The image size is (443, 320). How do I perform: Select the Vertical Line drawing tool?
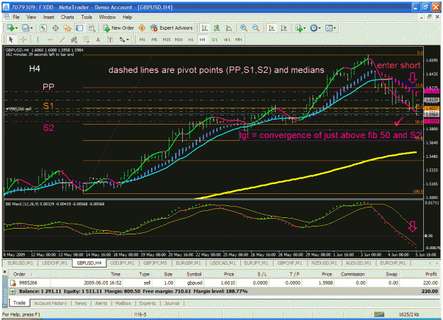click(38, 40)
